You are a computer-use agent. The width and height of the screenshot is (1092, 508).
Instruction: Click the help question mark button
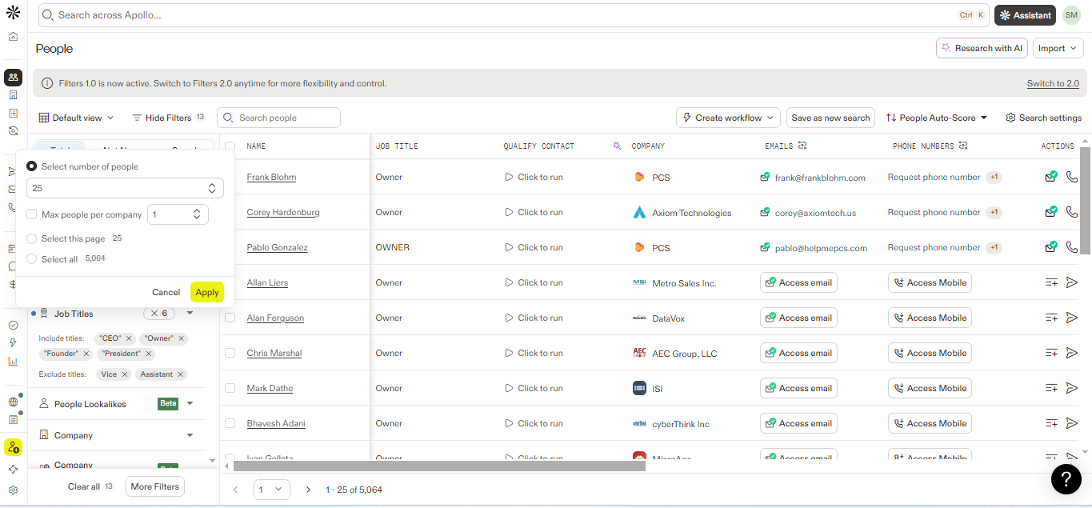click(1066, 478)
